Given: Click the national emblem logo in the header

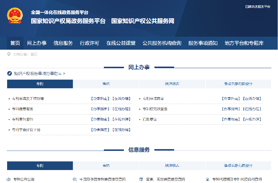Looking at the screenshot, I should coord(15,16).
